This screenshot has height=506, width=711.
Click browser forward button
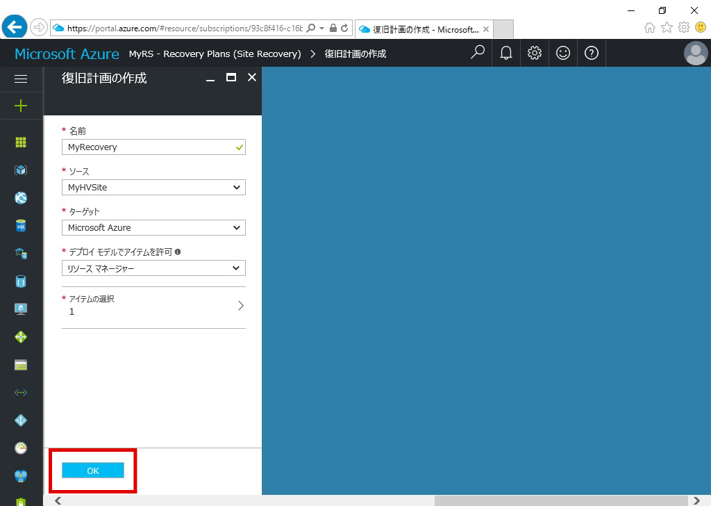(x=39, y=27)
